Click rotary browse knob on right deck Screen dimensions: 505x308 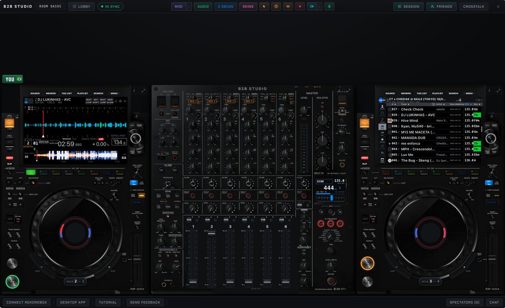pyautogui.click(x=491, y=138)
